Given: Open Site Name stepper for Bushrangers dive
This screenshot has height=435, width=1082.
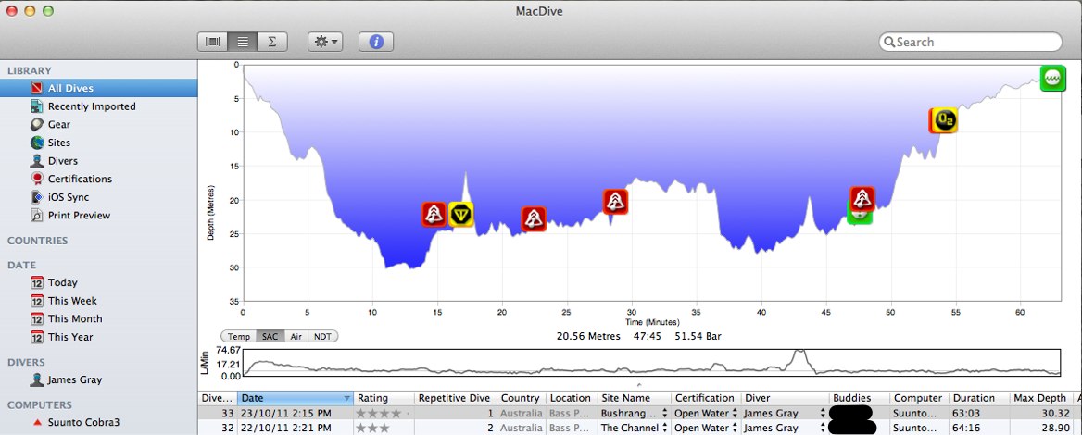Looking at the screenshot, I should tap(664, 413).
